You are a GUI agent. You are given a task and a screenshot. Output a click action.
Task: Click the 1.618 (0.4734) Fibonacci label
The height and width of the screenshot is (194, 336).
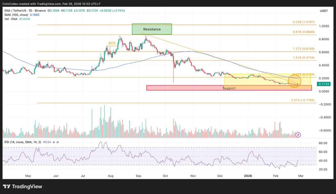tap(304, 58)
